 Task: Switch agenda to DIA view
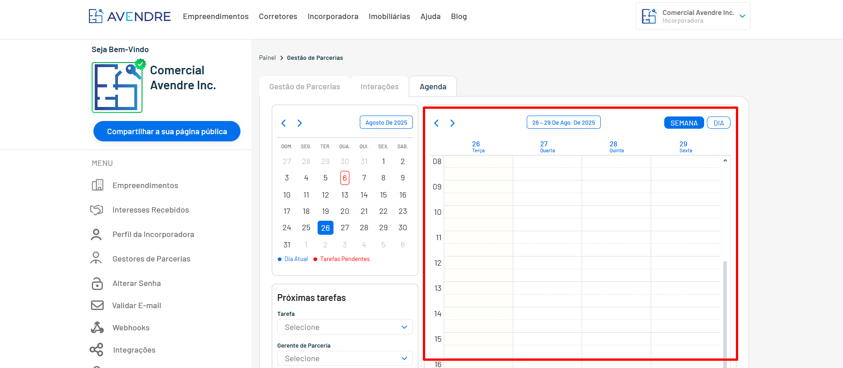point(719,123)
